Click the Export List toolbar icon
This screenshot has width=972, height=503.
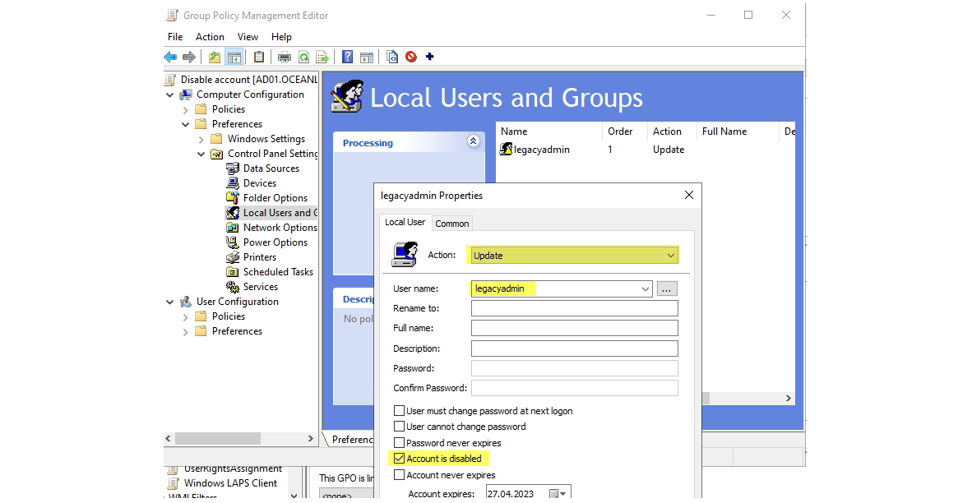tap(322, 57)
